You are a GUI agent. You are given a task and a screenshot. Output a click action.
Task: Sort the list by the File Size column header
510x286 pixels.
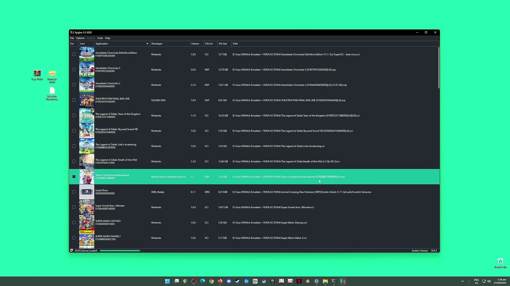(224, 44)
